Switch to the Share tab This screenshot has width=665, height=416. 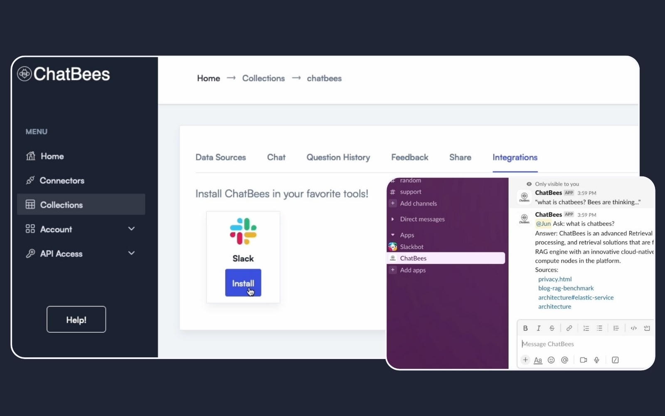(460, 157)
